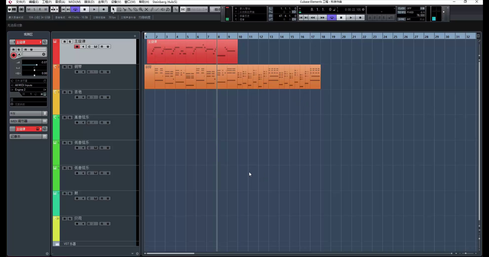The height and width of the screenshot is (257, 489).
Task: Open the MIDI(M) menu
Action: [x=75, y=2]
